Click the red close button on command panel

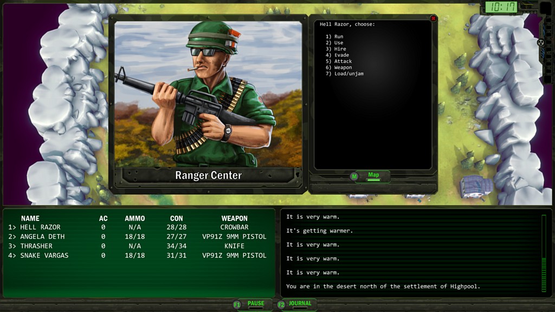433,18
